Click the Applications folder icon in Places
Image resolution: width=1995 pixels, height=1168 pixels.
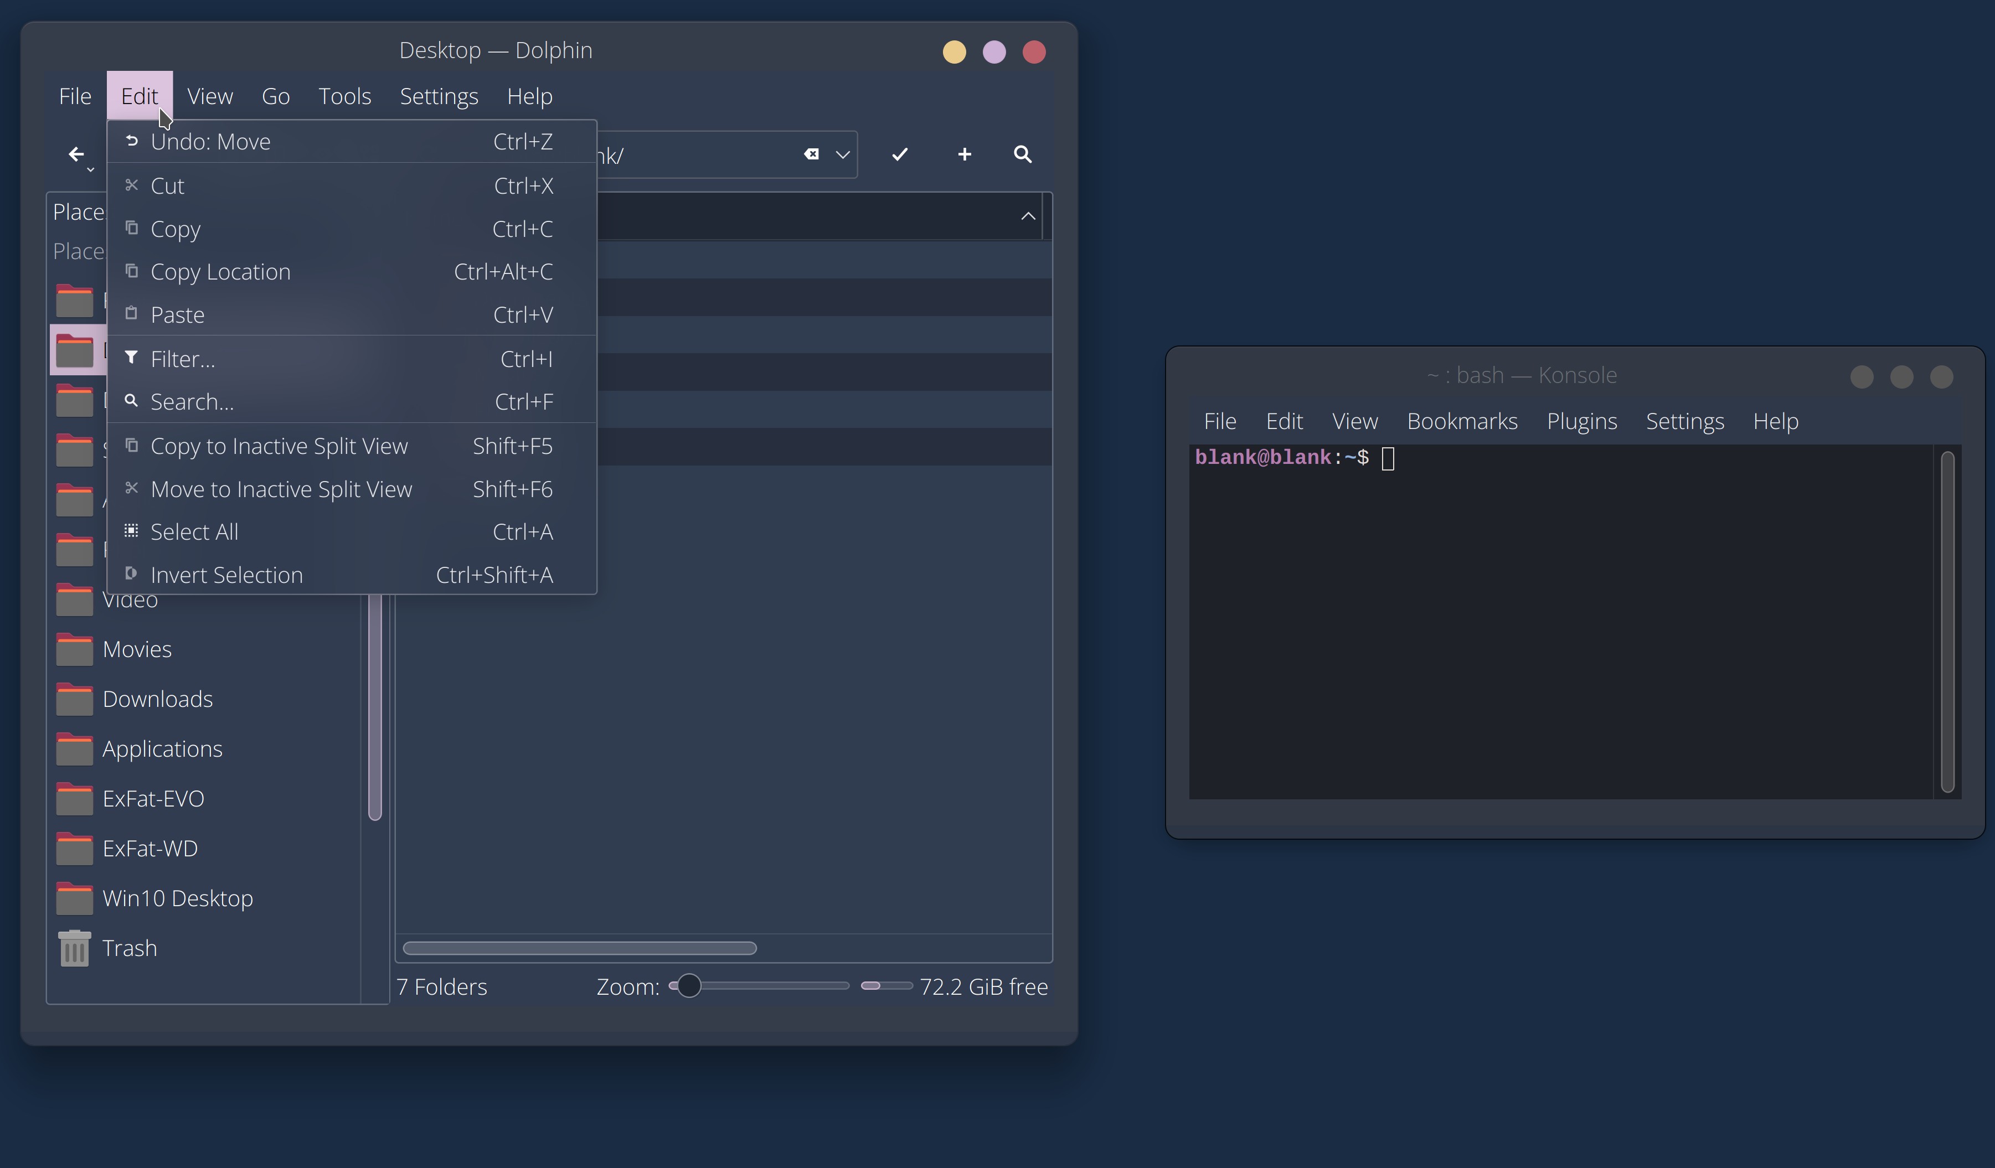click(x=74, y=750)
